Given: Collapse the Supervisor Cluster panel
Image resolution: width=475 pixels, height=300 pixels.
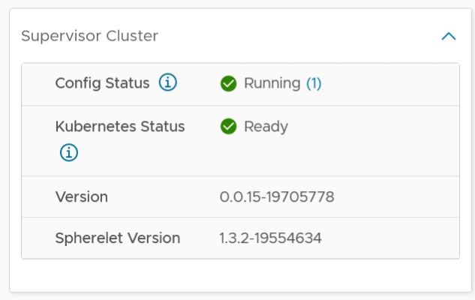Looking at the screenshot, I should [449, 36].
